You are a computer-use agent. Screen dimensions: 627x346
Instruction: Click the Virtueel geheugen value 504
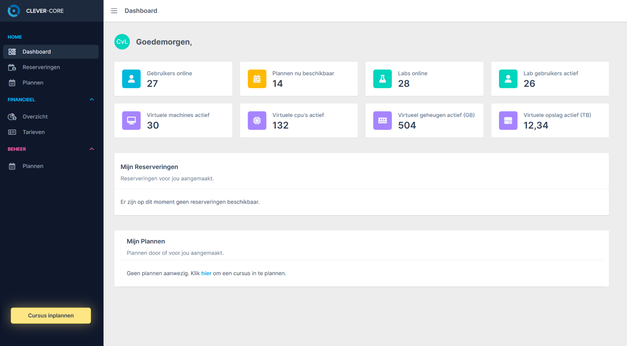tap(407, 125)
